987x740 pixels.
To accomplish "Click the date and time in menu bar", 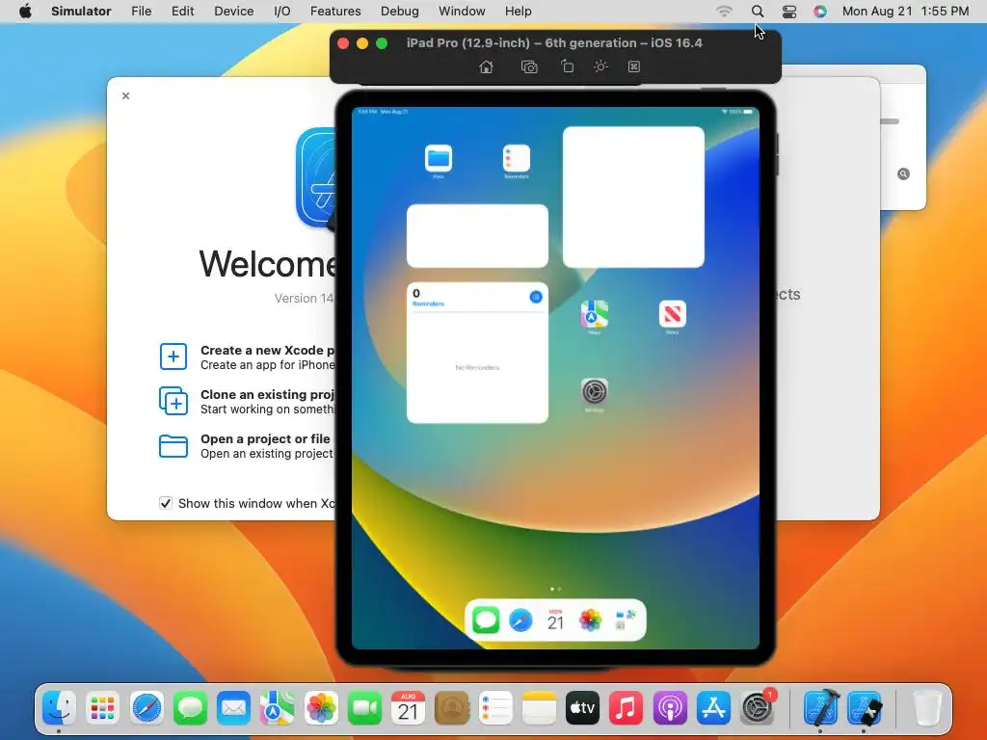I will pyautogui.click(x=905, y=11).
